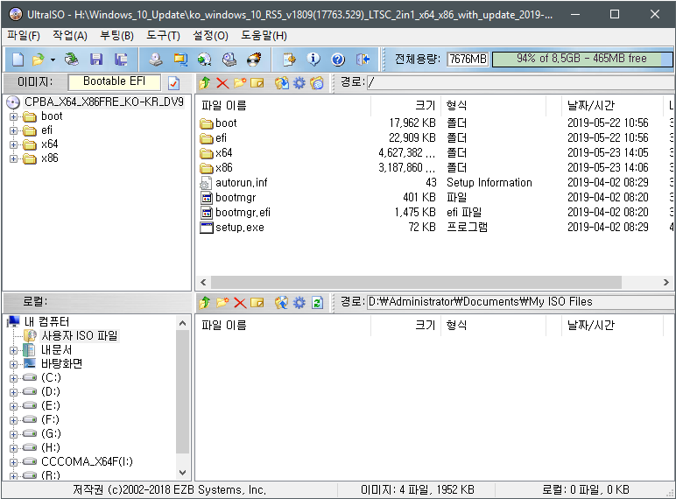Click the image pane Up folder icon

click(x=205, y=83)
